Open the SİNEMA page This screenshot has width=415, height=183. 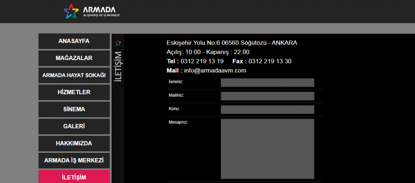(74, 109)
